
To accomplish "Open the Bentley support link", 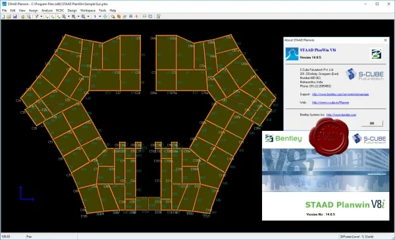I will point(340,94).
